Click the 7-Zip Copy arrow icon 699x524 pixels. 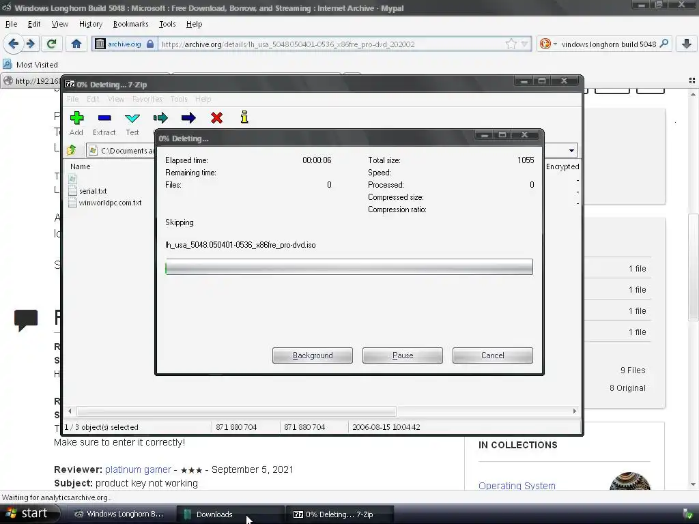pos(160,117)
